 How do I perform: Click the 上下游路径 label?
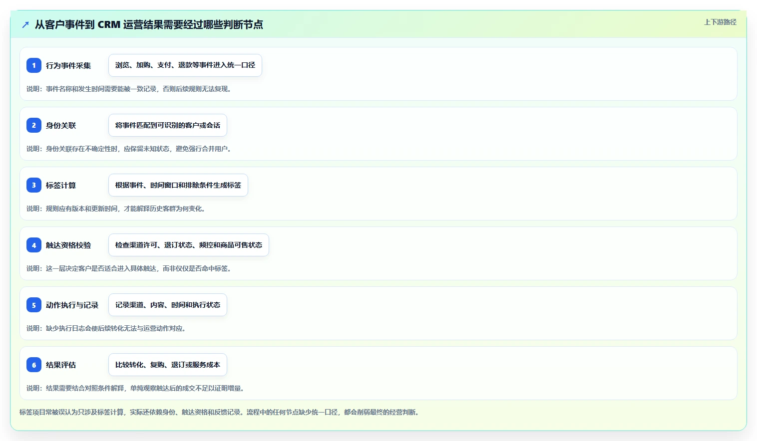pyautogui.click(x=720, y=22)
